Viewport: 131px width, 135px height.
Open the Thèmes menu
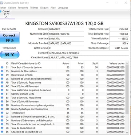pos(34,8)
